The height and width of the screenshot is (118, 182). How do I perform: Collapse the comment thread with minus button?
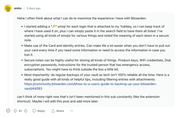coord(8,111)
